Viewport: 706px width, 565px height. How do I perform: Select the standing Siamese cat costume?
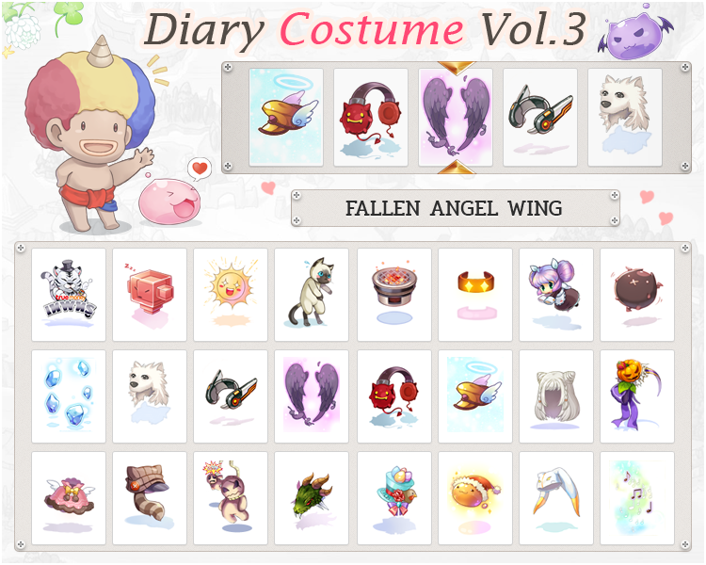312,294
